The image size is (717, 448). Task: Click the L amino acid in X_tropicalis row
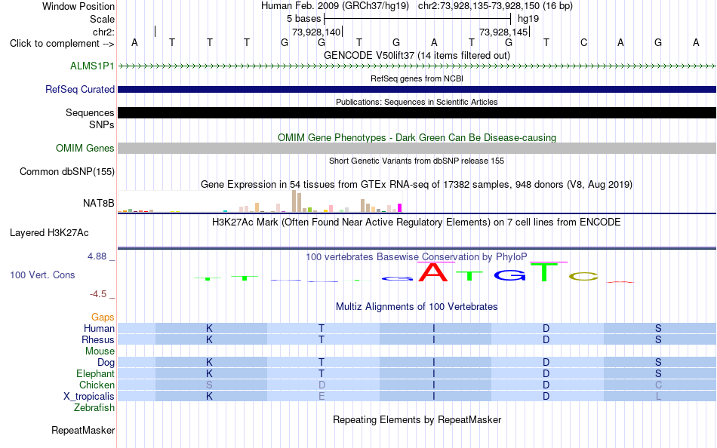pyautogui.click(x=658, y=397)
